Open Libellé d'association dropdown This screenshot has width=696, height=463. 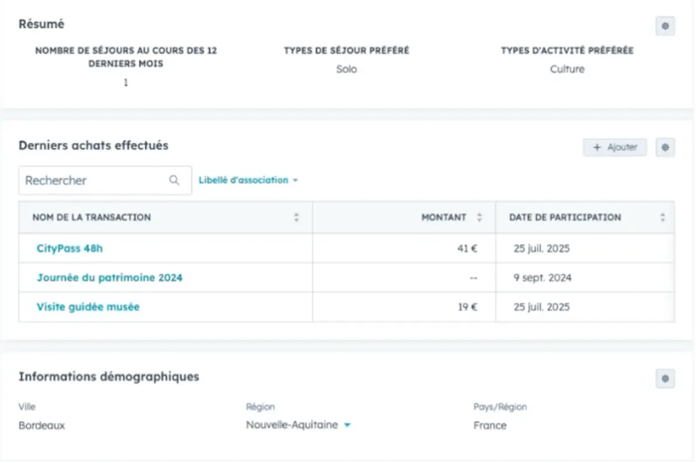(249, 180)
